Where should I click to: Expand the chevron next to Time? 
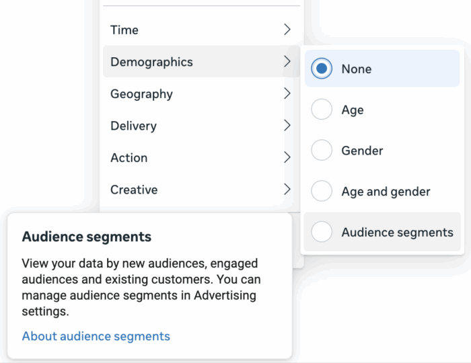287,30
